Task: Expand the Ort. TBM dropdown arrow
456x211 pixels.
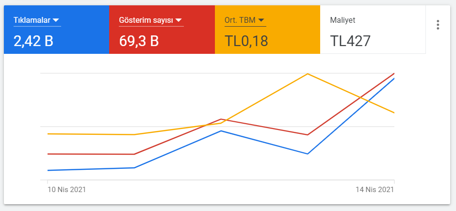Action: pyautogui.click(x=261, y=20)
